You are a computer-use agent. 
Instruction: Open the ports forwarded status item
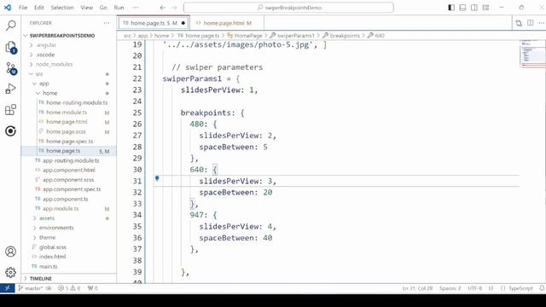(93, 288)
